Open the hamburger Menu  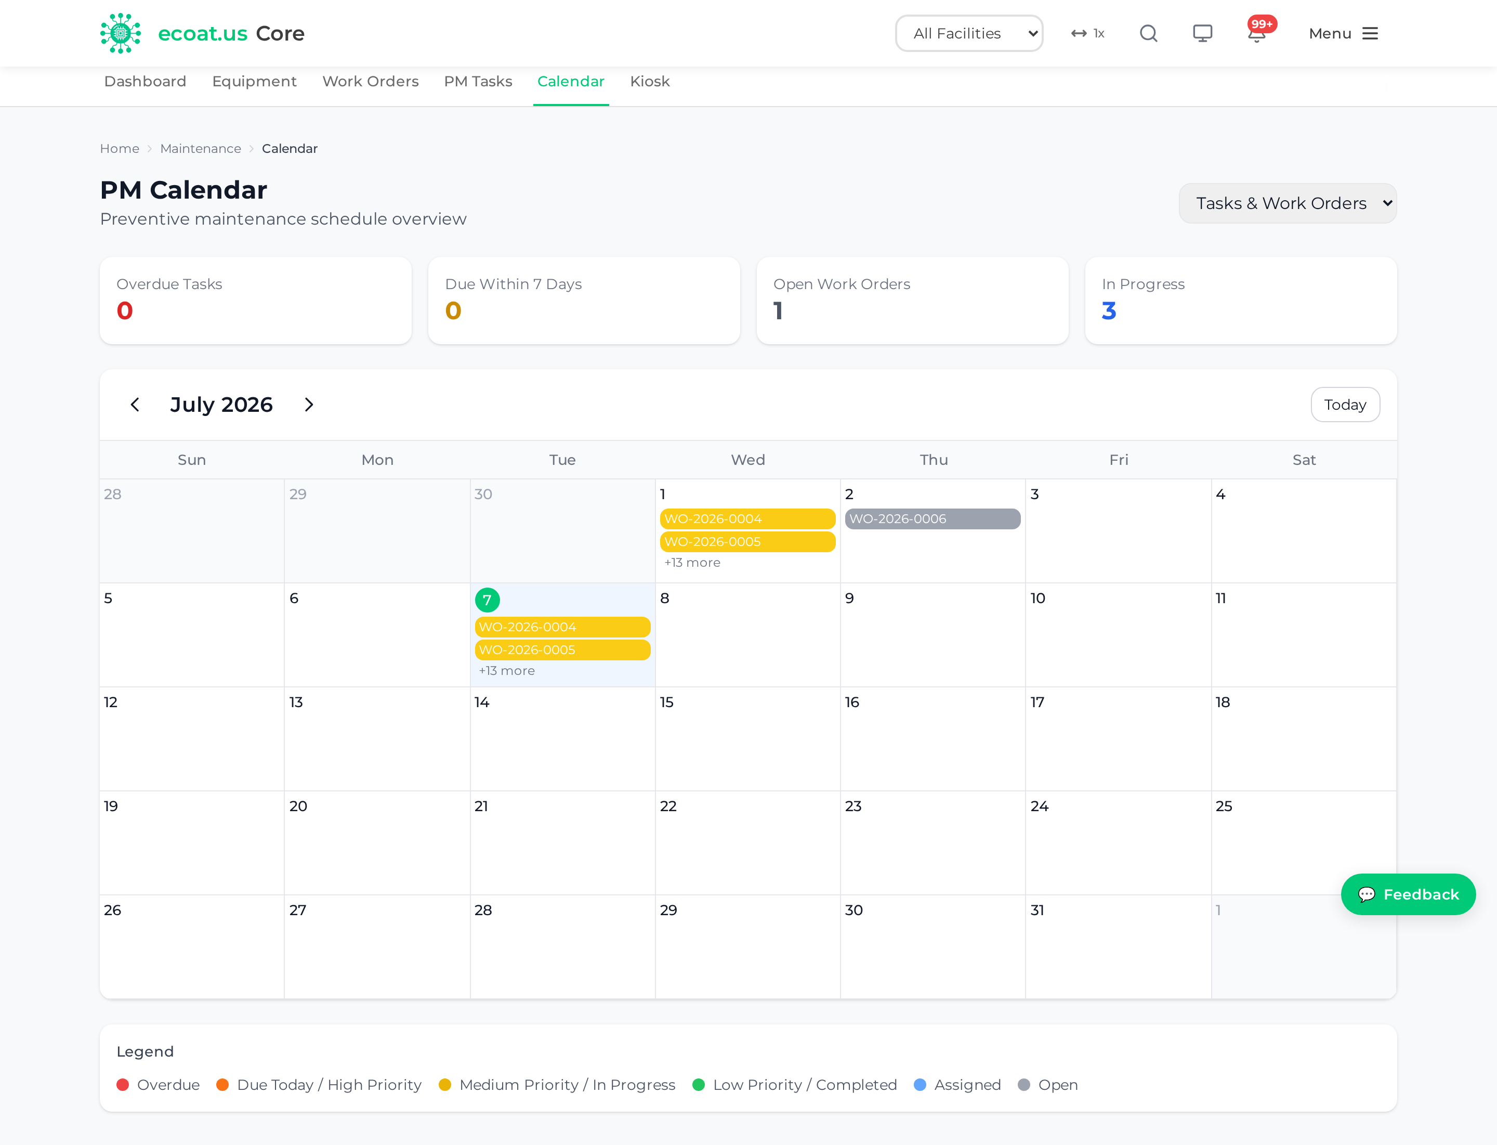[x=1344, y=33]
